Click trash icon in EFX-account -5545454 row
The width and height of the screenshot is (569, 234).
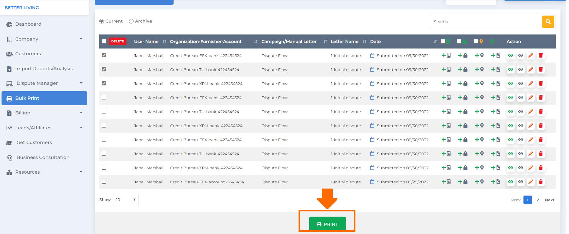pos(541,182)
